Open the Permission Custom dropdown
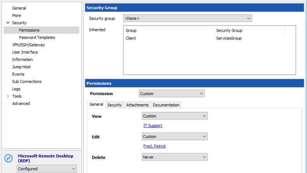The width and height of the screenshot is (307, 173). click(x=172, y=94)
